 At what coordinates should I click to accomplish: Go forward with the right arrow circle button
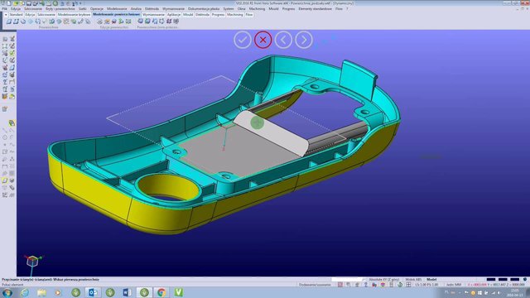tap(304, 40)
